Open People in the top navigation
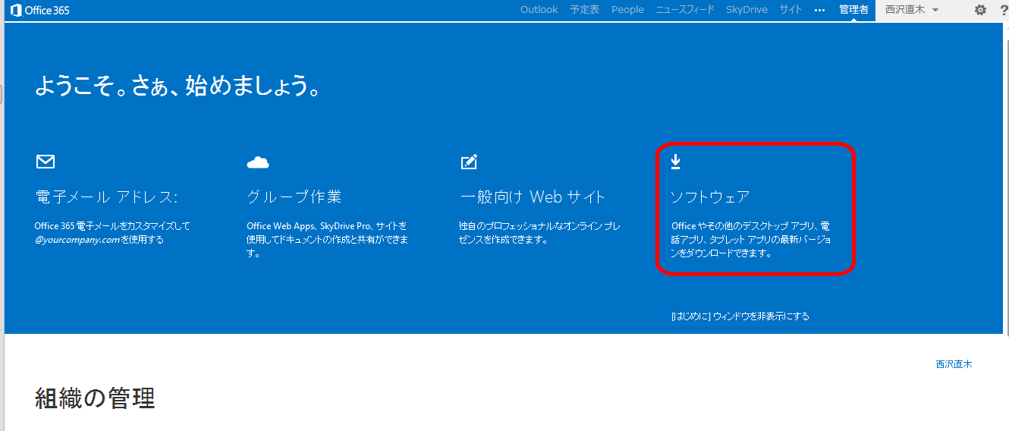 pyautogui.click(x=627, y=10)
